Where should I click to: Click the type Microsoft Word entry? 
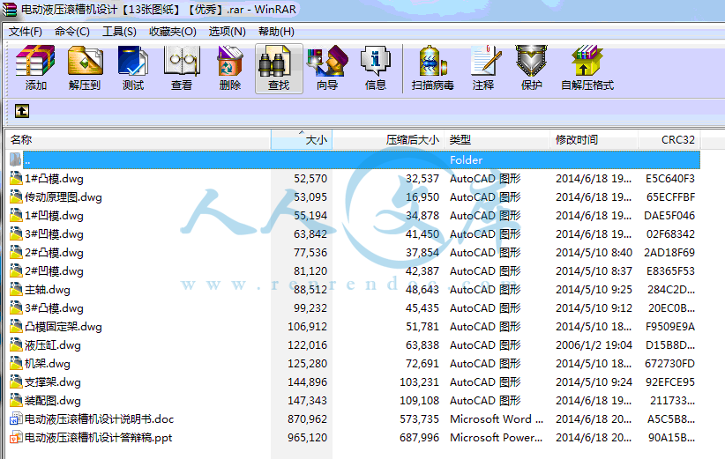click(x=497, y=418)
